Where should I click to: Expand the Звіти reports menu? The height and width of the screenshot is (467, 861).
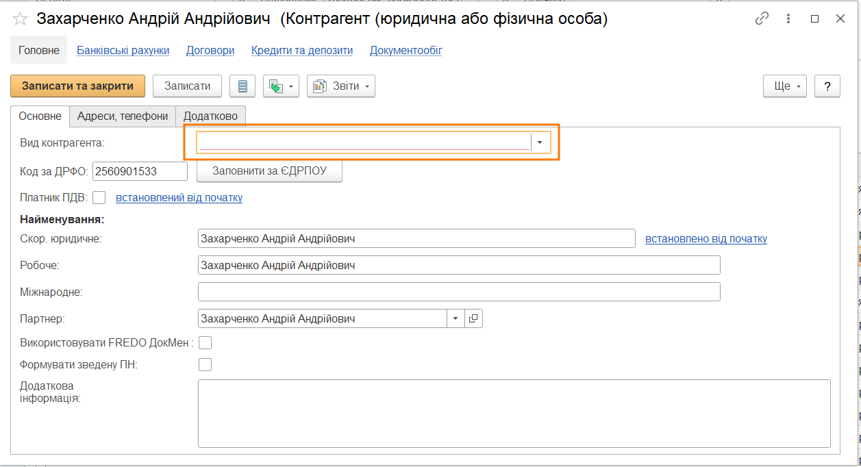(x=341, y=86)
